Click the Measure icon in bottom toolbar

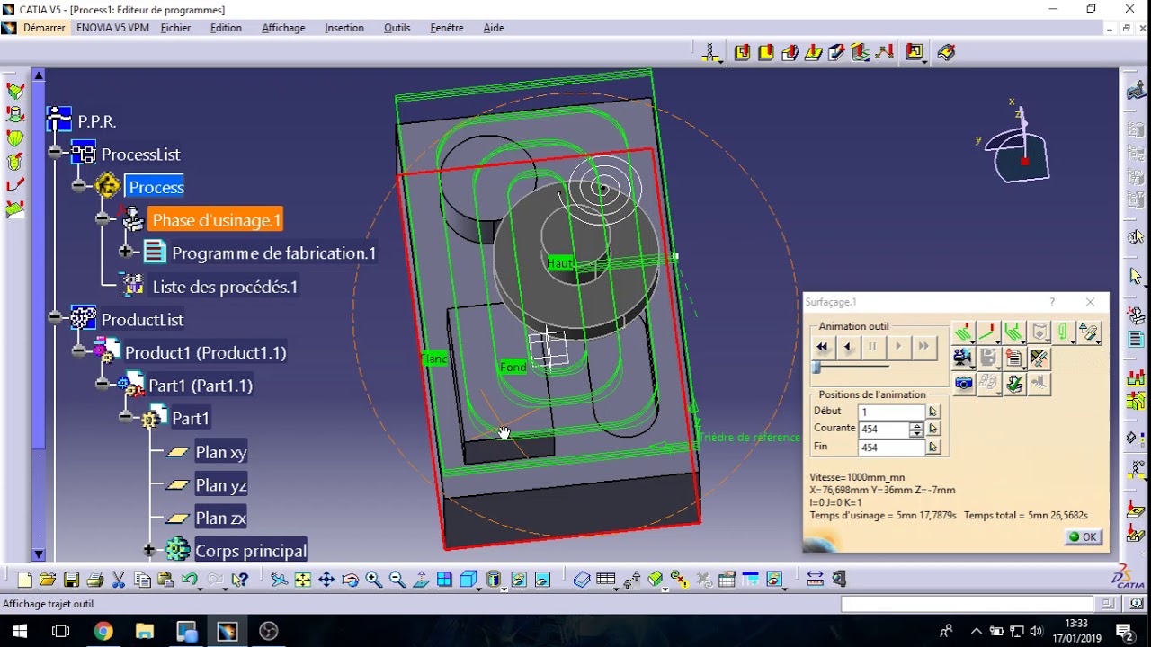(x=815, y=580)
